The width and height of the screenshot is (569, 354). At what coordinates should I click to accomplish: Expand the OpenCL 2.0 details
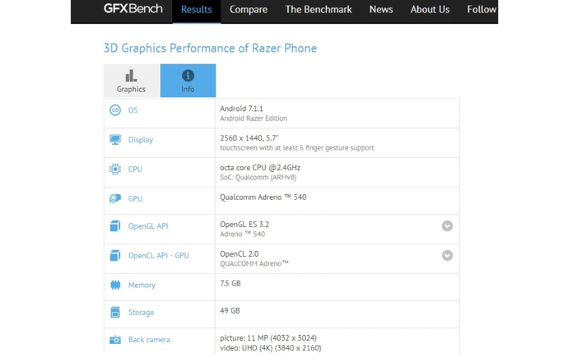pyautogui.click(x=447, y=255)
